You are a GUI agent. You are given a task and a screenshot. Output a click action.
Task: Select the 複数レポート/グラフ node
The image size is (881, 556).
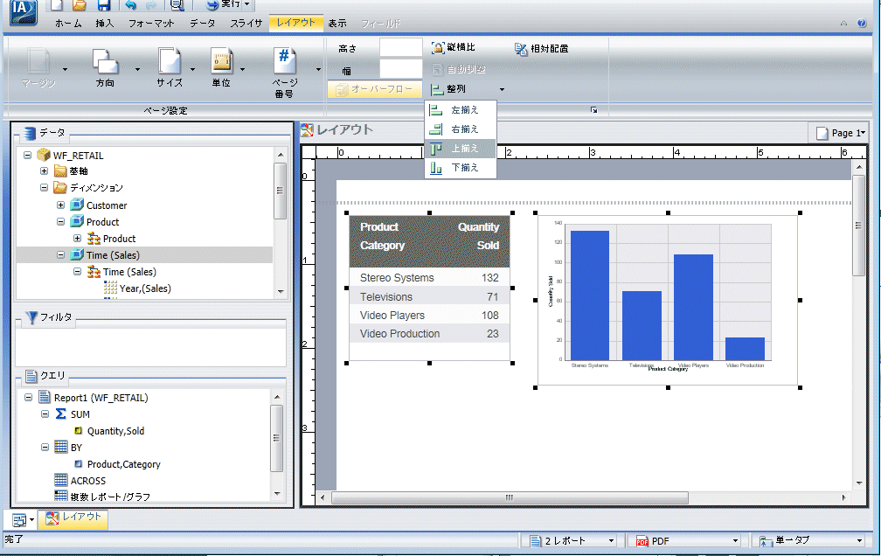click(x=110, y=497)
